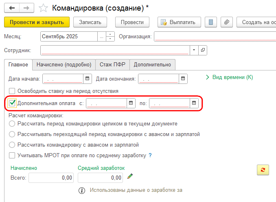Open attached files paperclip icon
The width and height of the screenshot is (276, 202).
(227, 22)
